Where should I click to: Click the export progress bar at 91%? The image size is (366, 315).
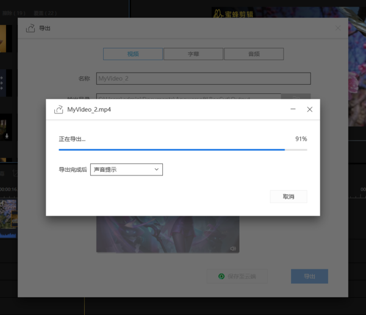click(x=182, y=149)
